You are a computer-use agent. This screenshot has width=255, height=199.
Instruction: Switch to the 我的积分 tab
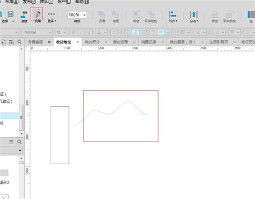(92, 42)
